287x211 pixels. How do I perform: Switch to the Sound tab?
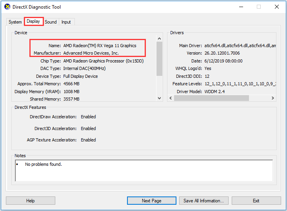pyautogui.click(x=51, y=22)
